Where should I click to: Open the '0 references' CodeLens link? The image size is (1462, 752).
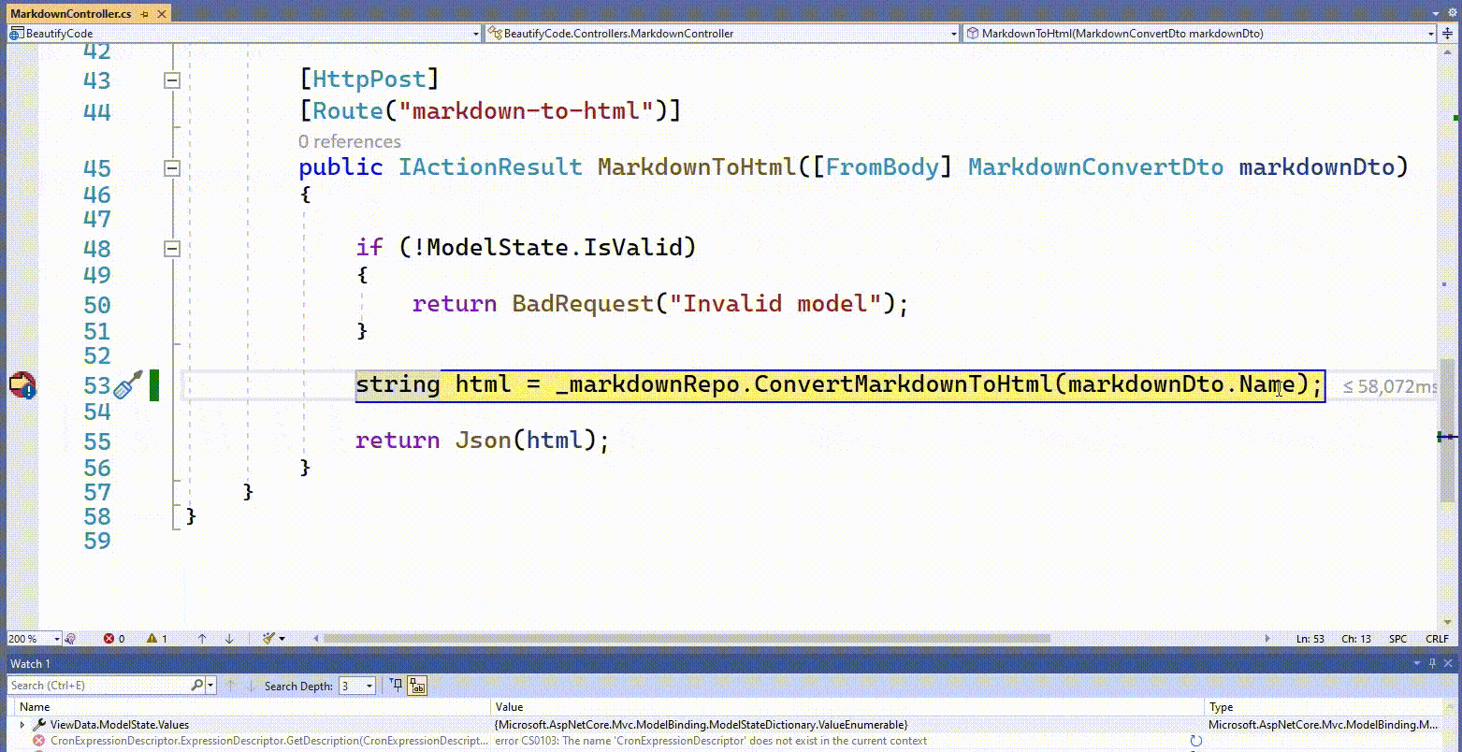pos(349,141)
